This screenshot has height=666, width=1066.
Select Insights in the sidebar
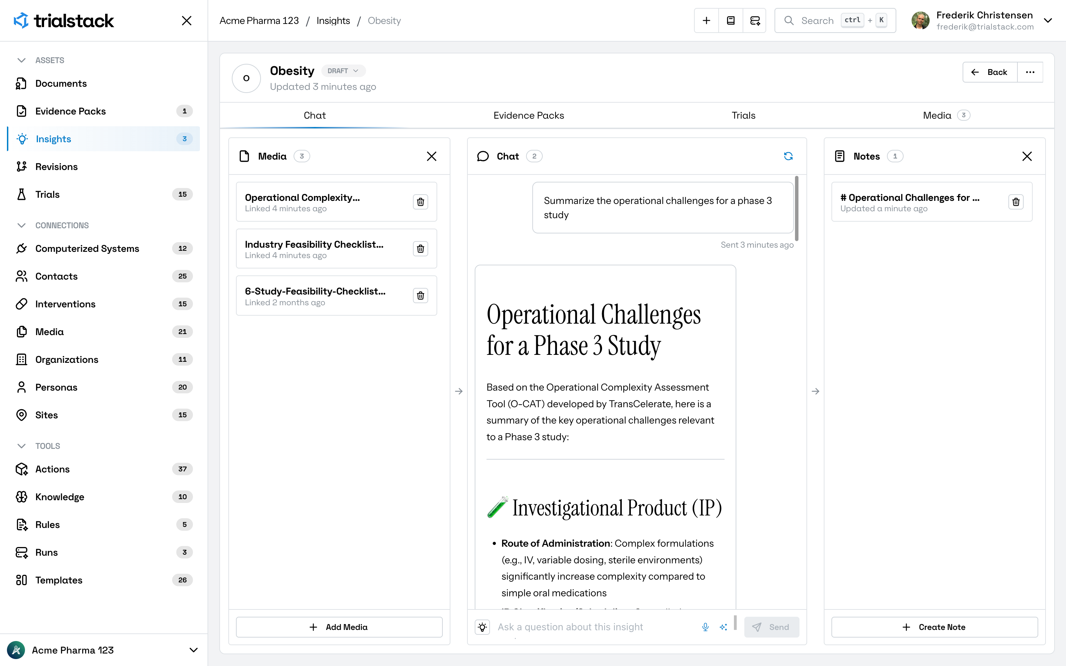pyautogui.click(x=104, y=139)
